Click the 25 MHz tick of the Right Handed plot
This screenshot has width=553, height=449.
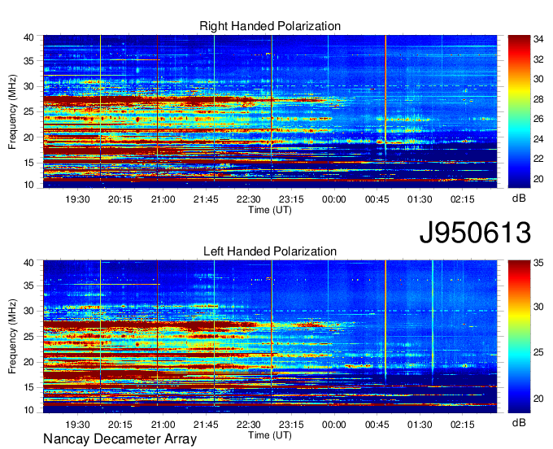point(29,111)
